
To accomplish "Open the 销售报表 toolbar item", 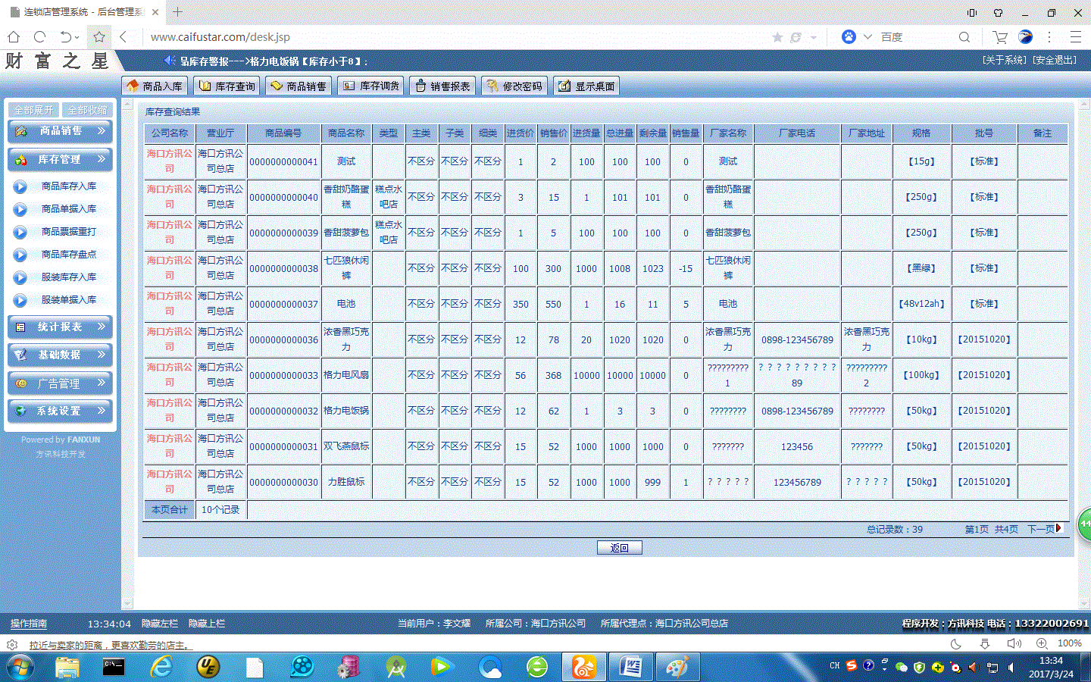I will (443, 86).
